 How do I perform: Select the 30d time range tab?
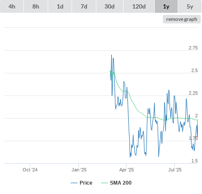click(110, 6)
